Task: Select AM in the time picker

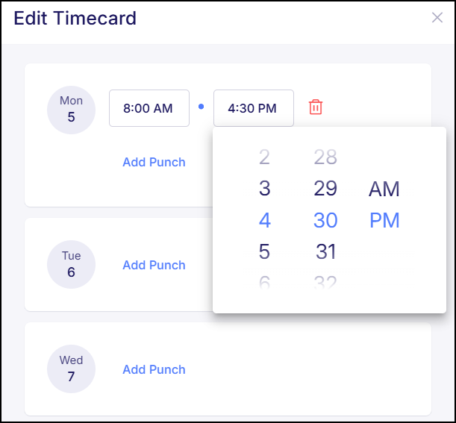Action: pyautogui.click(x=384, y=189)
